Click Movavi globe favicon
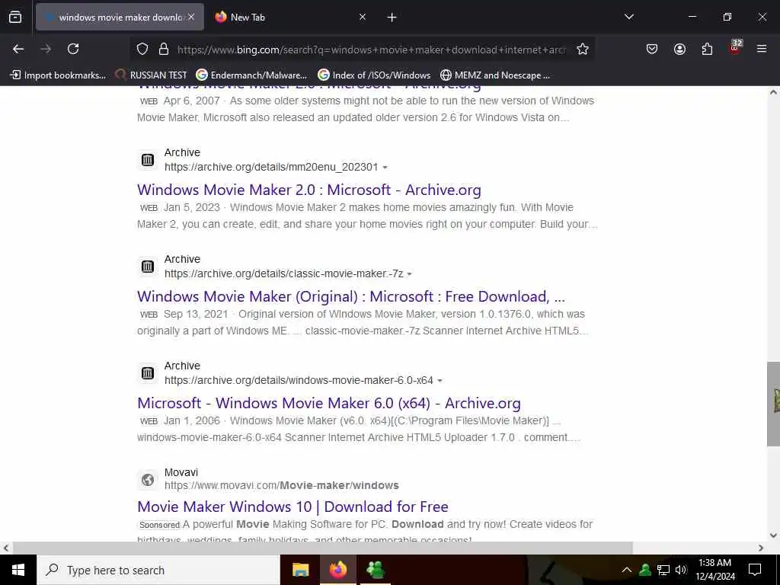780x585 pixels. pos(148,480)
